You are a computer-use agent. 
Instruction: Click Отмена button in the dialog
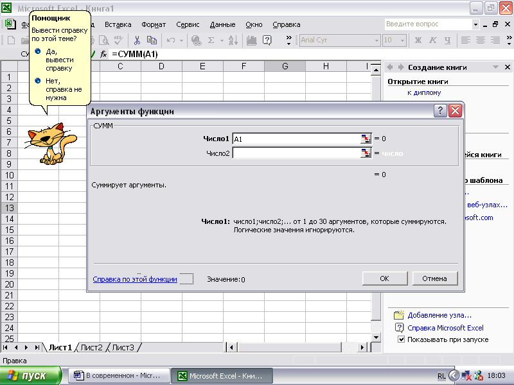click(x=434, y=278)
